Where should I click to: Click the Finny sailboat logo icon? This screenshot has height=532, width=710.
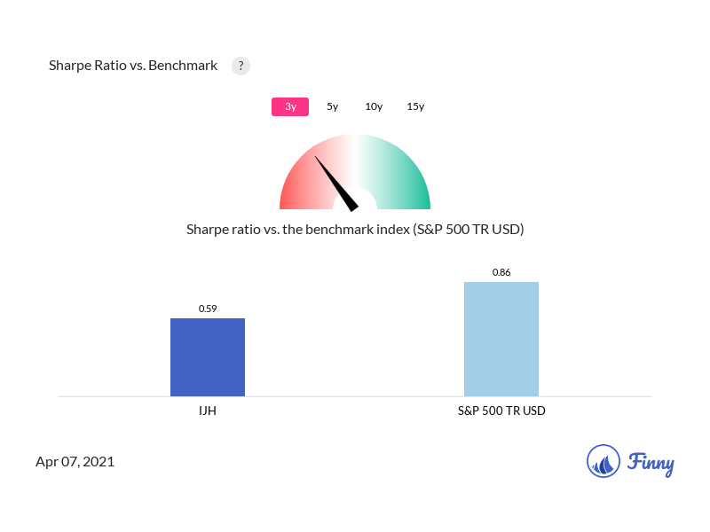[603, 461]
